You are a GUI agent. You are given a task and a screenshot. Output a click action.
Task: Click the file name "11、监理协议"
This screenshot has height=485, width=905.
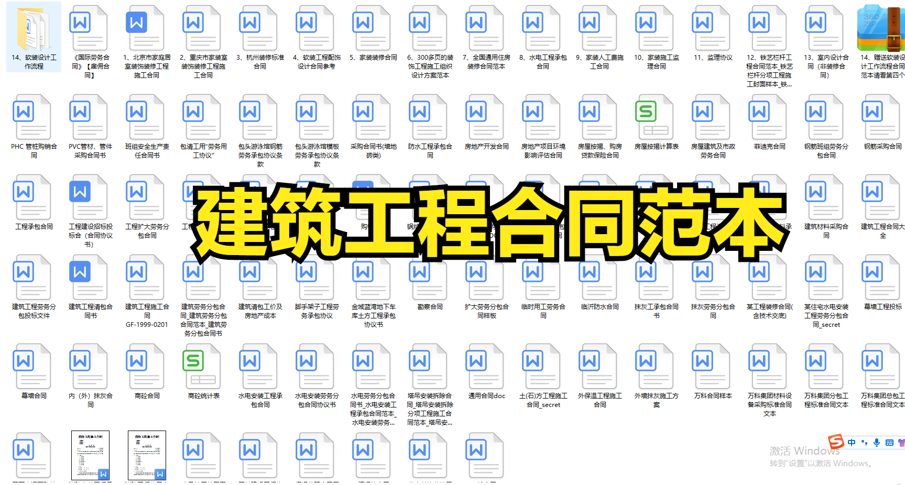[713, 58]
